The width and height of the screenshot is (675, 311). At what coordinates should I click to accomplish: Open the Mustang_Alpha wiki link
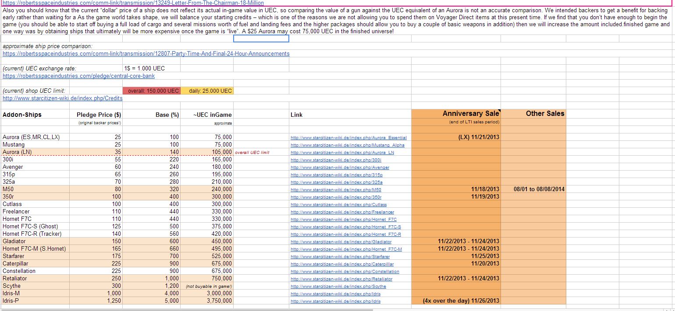point(348,145)
